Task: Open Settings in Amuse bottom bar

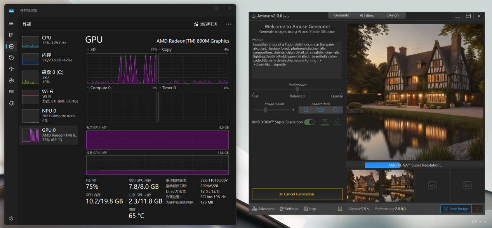Action: pos(289,209)
